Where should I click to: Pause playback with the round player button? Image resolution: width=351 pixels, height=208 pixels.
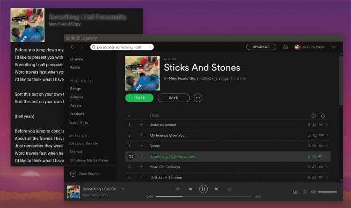(204, 189)
